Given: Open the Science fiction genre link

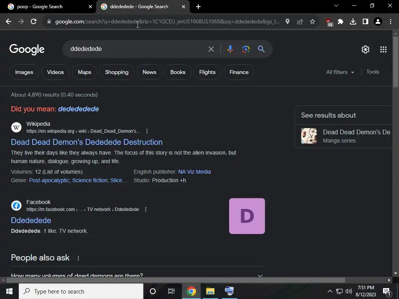Looking at the screenshot, I should tap(90, 181).
